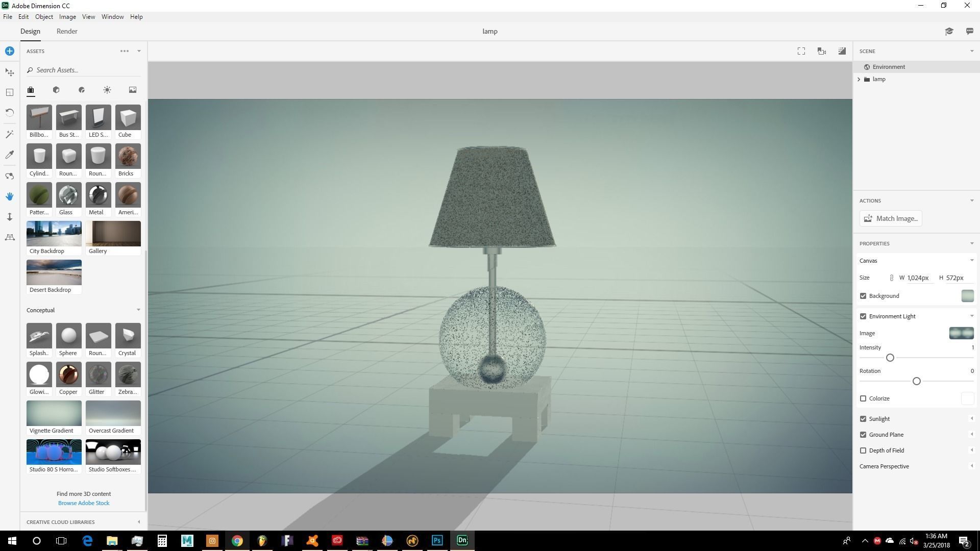Select the Horizon tool

10,237
